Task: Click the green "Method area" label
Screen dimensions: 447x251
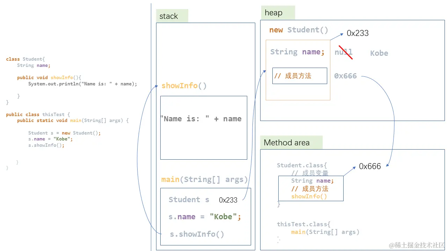Action: coord(291,142)
